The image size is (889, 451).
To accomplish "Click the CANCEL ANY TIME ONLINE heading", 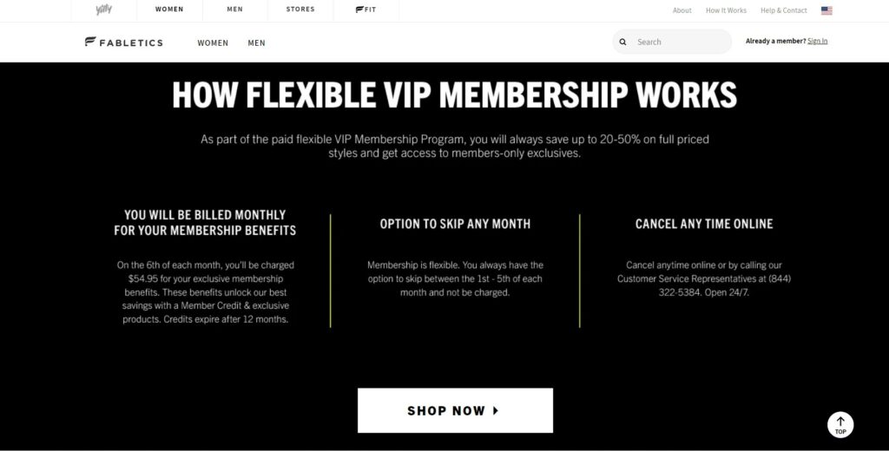I will [704, 224].
